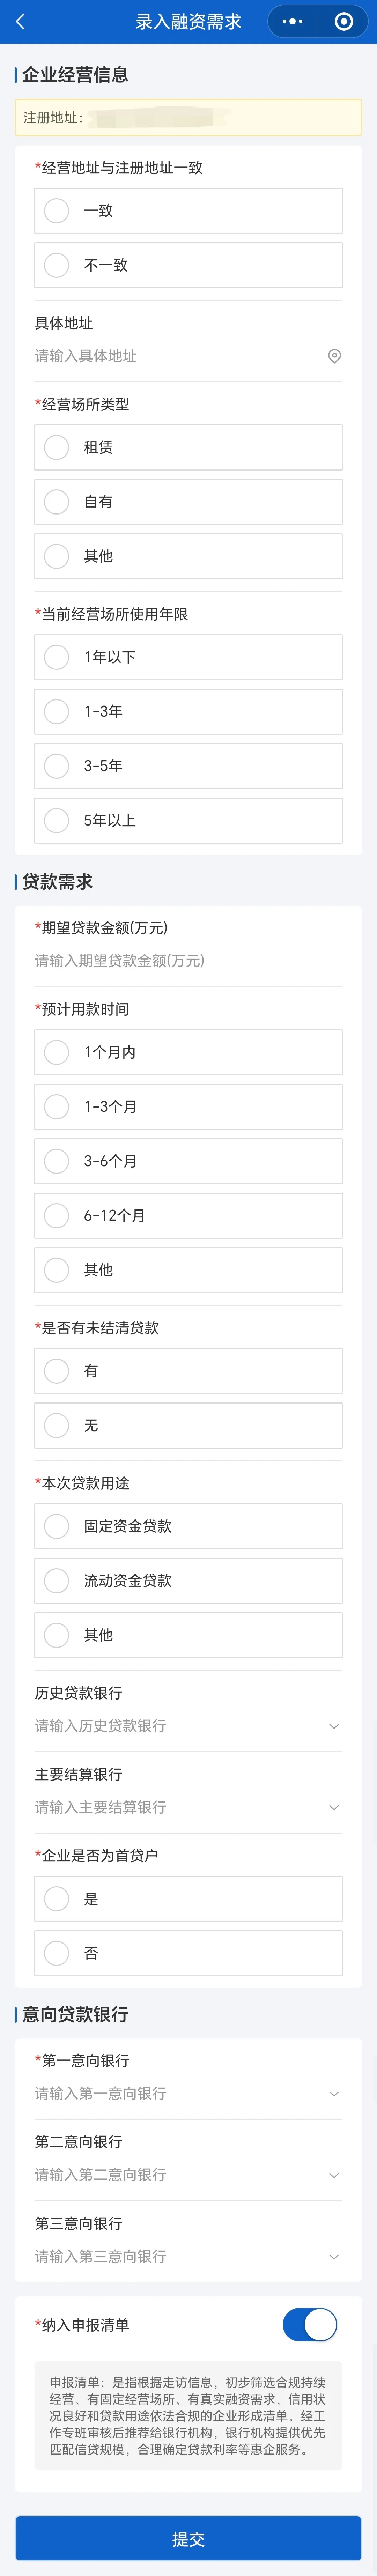Viewport: 377px width, 2576px height.
Task: Expand 第一意向银行 selector
Action: coord(188,2093)
